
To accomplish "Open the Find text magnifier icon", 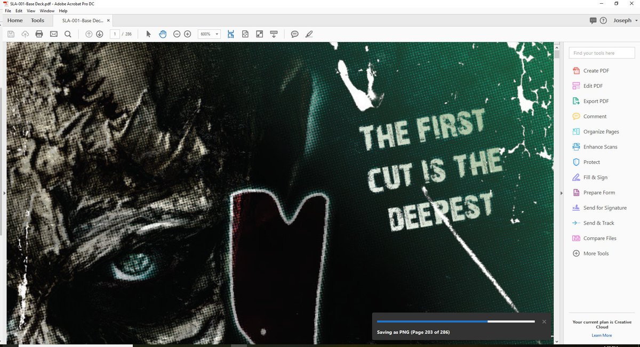I will click(68, 34).
